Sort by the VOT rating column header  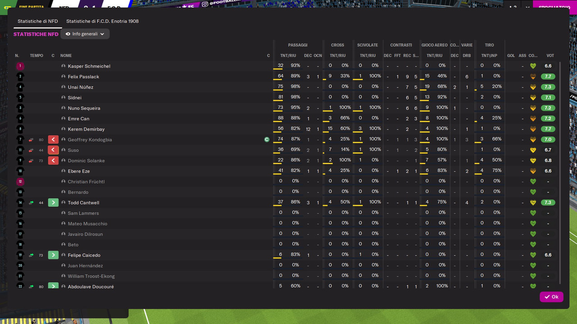(550, 56)
